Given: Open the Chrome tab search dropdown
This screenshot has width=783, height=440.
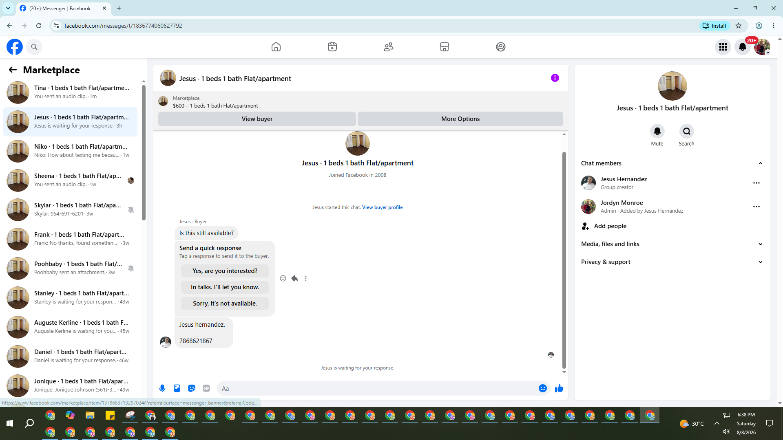Looking at the screenshot, I should pos(8,8).
